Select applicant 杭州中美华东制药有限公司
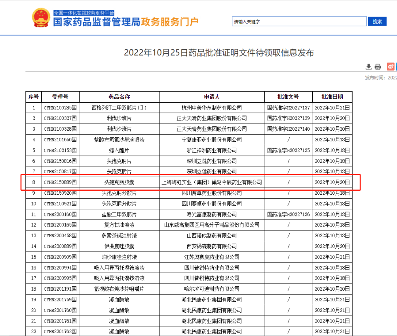The height and width of the screenshot is (336, 397). [212, 107]
